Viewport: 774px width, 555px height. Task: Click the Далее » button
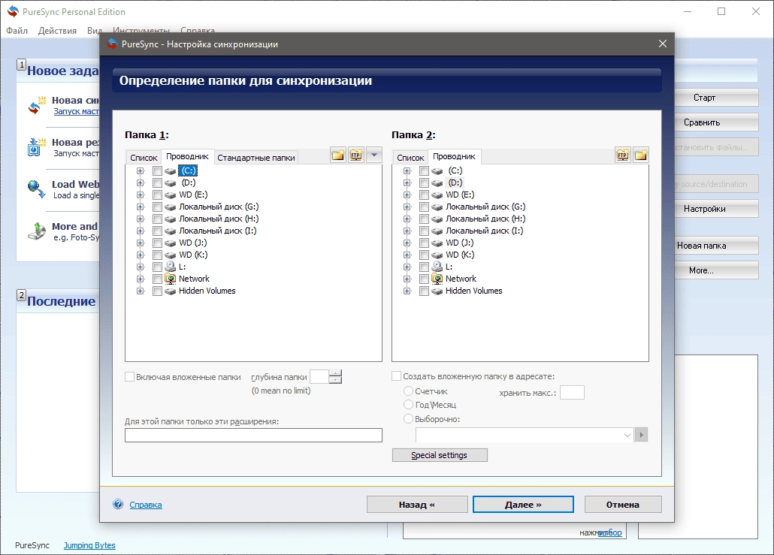pos(523,504)
